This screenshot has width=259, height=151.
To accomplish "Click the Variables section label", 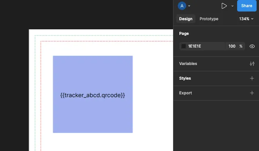I will (188, 64).
